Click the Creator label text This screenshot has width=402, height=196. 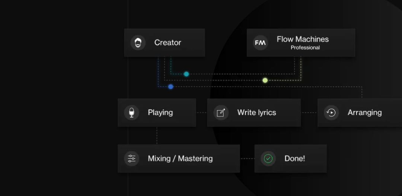pos(167,42)
